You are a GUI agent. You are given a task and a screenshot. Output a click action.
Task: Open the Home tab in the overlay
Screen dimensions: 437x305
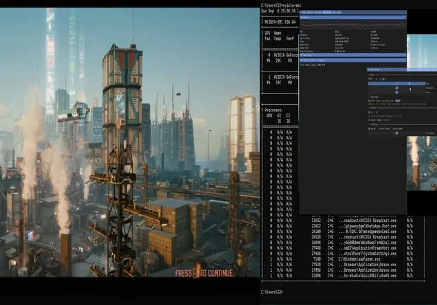(305, 12)
